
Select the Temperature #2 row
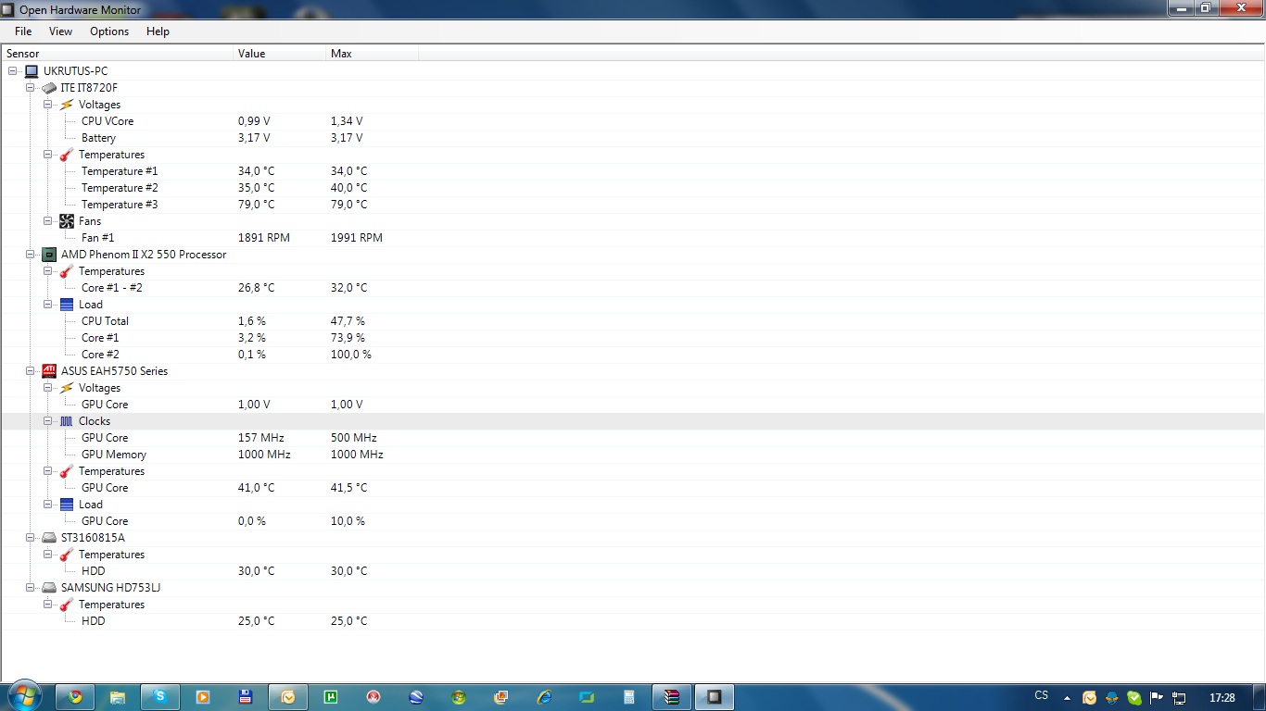pyautogui.click(x=633, y=188)
